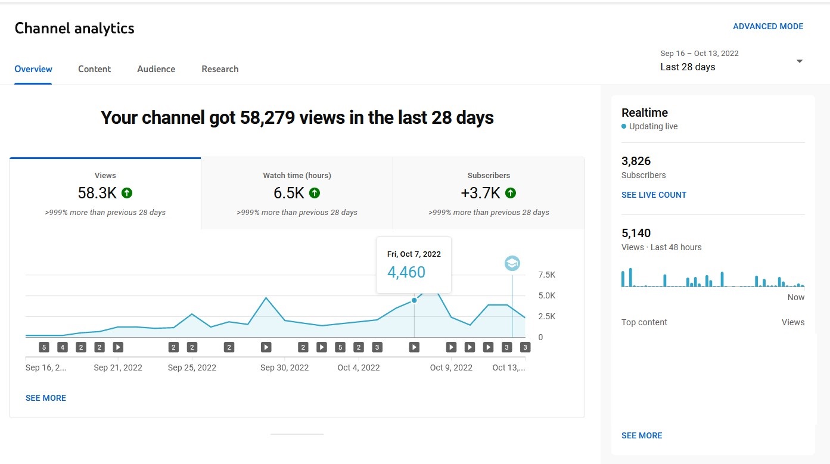The image size is (830, 464).
Task: Click the 58,279 views headline
Action: pos(297,118)
